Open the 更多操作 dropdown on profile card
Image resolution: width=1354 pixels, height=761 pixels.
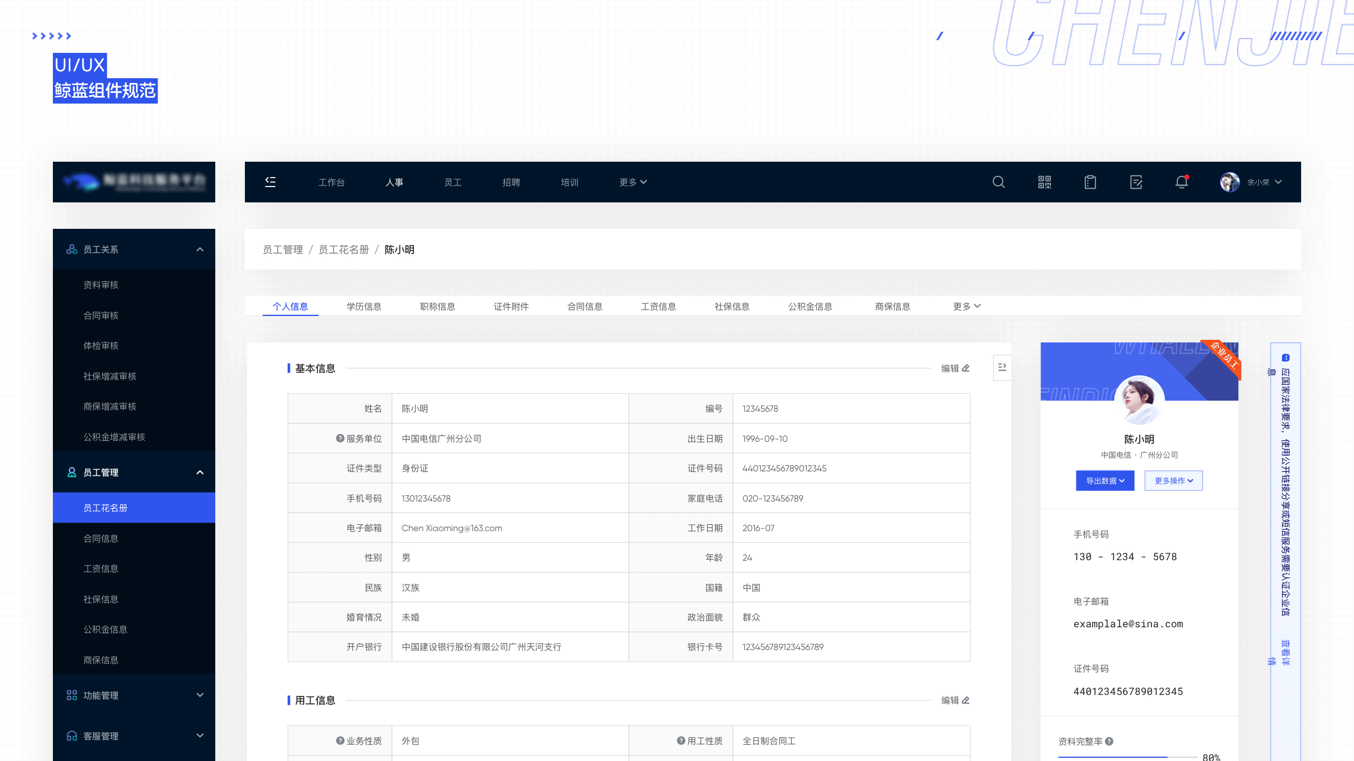pos(1174,480)
